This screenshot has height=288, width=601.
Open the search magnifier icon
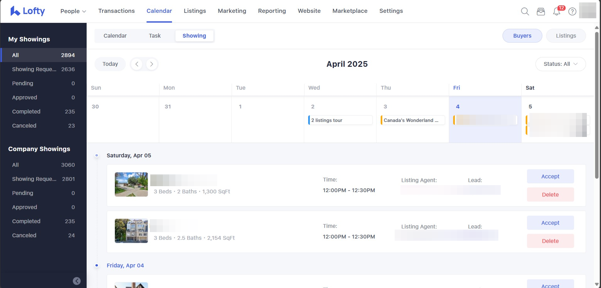tap(525, 12)
